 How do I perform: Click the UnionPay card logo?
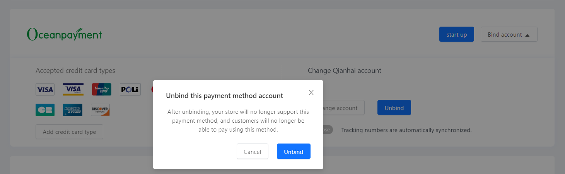coord(101,90)
